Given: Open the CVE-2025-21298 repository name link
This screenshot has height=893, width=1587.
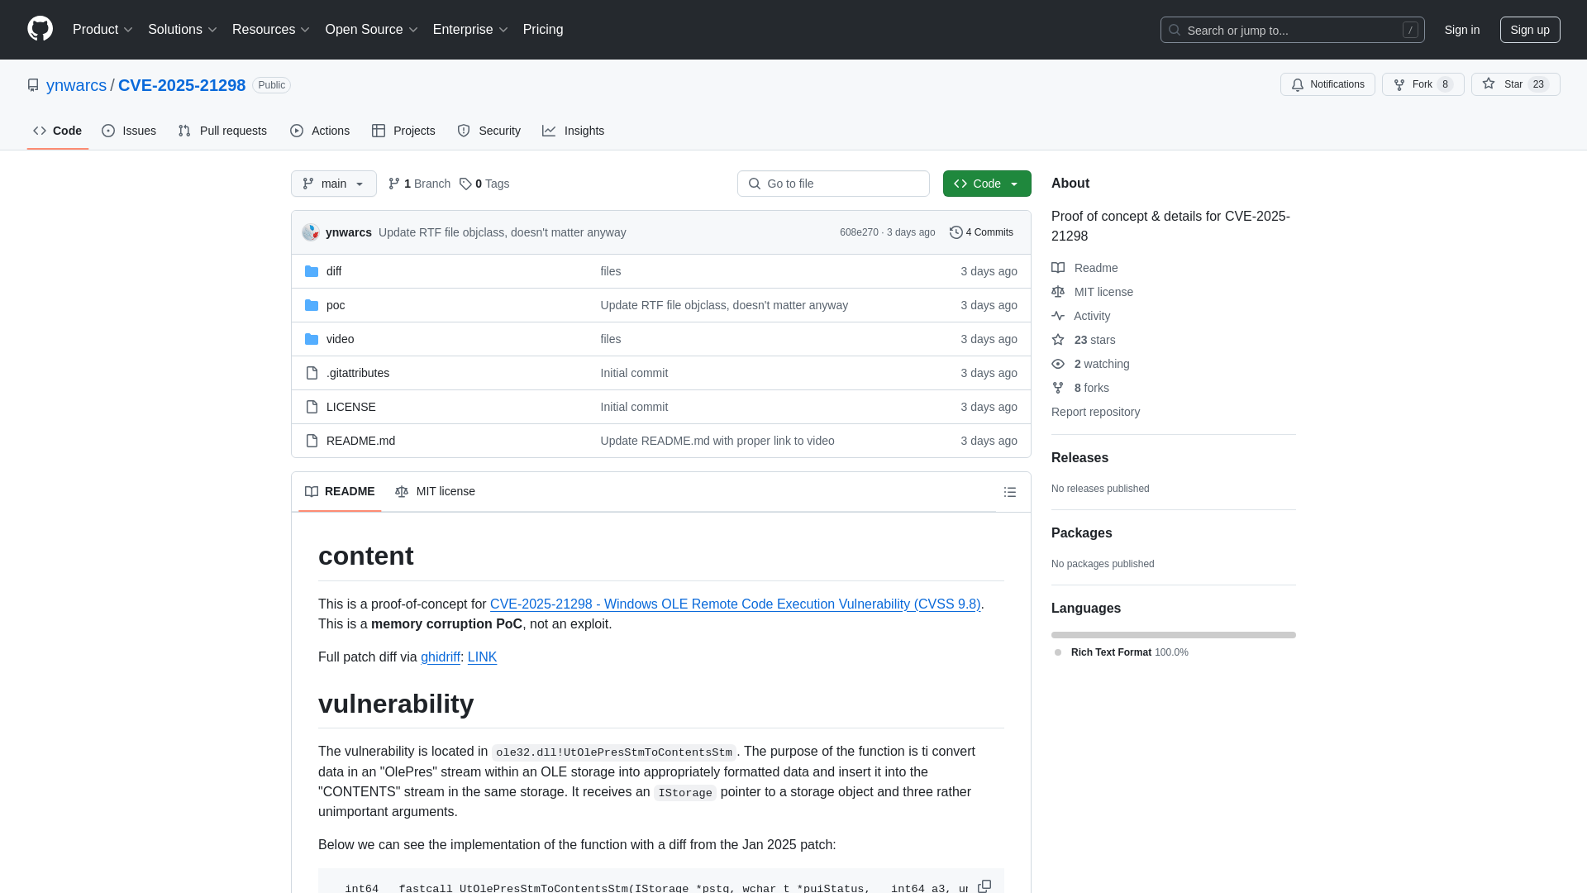Looking at the screenshot, I should pyautogui.click(x=182, y=85).
